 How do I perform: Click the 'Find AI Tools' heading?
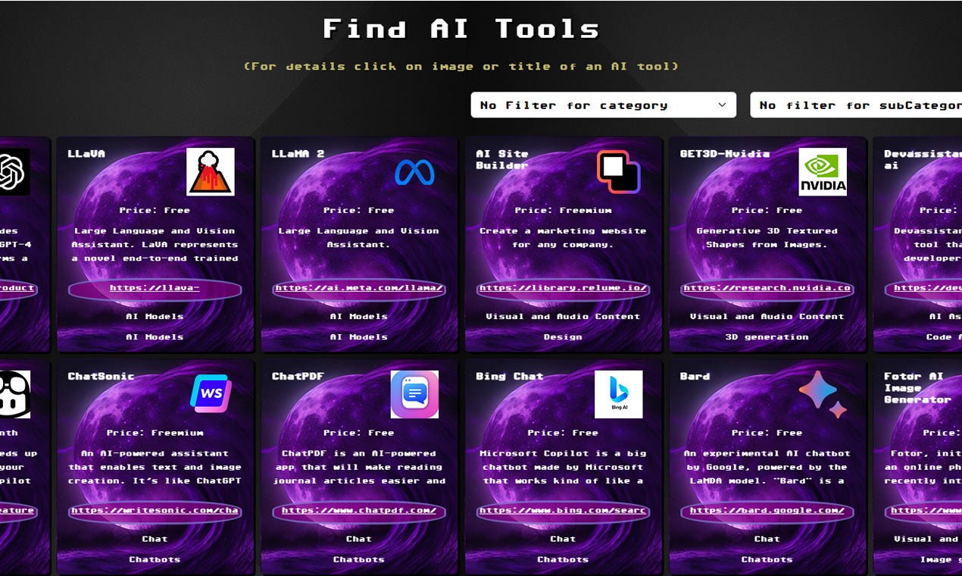tap(461, 30)
